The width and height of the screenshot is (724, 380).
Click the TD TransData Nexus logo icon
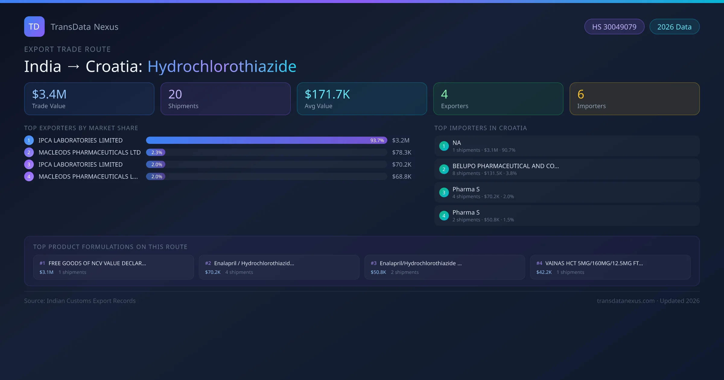tap(34, 27)
